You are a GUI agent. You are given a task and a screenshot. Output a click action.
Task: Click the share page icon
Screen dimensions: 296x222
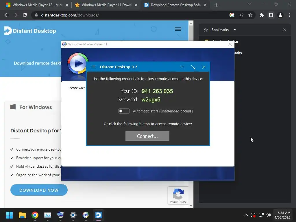tap(241, 15)
